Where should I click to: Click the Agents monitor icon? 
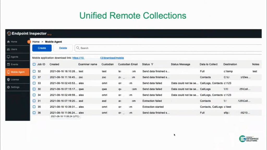(8, 57)
